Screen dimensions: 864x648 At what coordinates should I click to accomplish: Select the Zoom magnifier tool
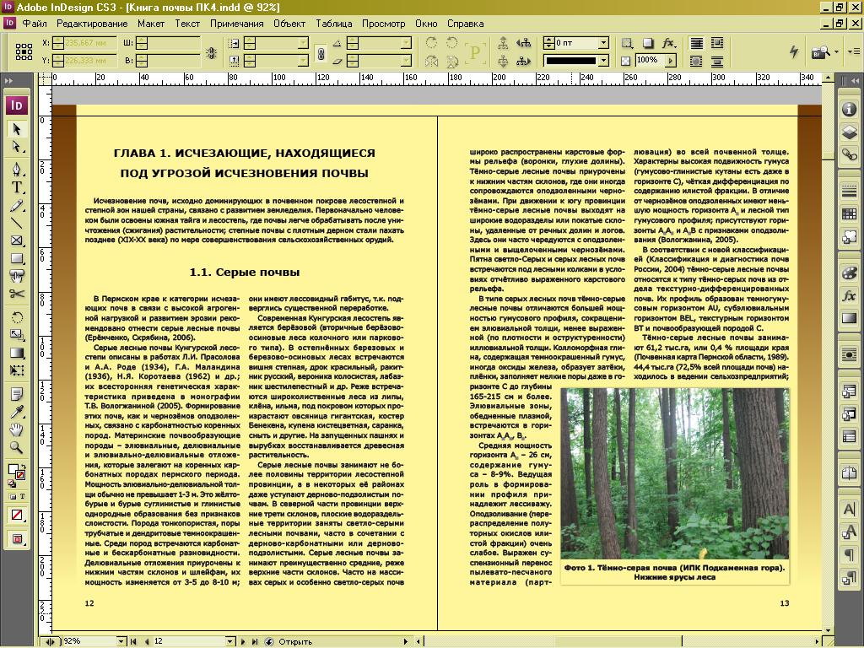pos(17,447)
